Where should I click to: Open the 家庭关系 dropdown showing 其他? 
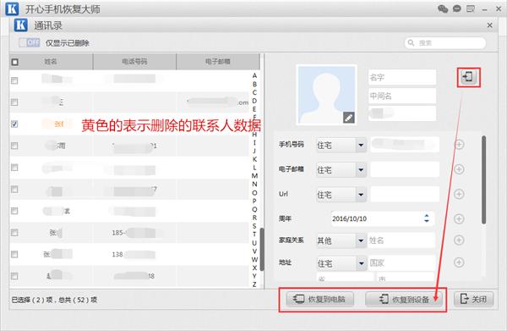[x=341, y=240]
